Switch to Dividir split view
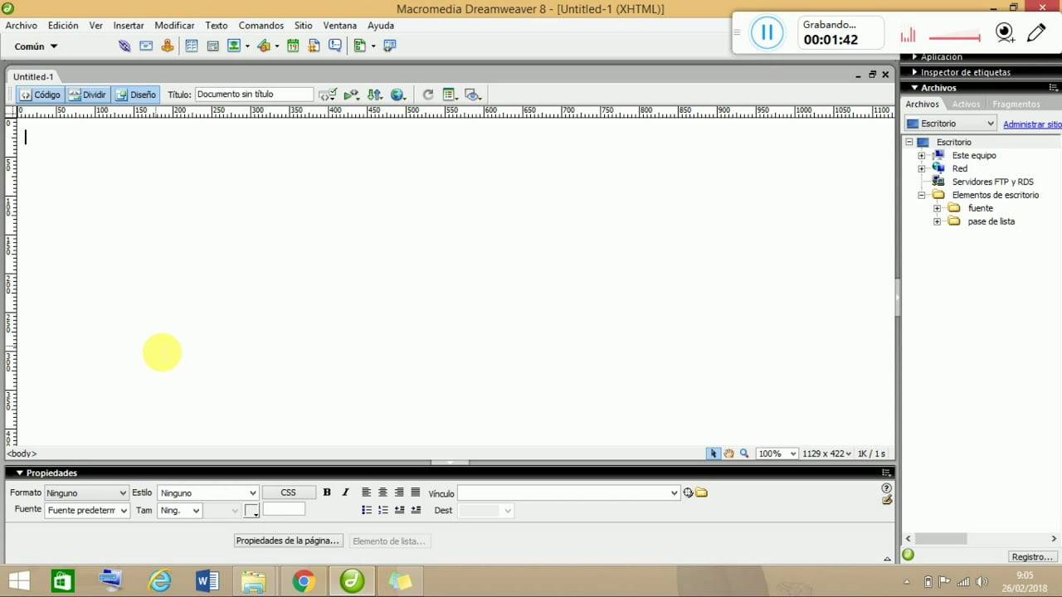The width and height of the screenshot is (1062, 597). coord(88,95)
